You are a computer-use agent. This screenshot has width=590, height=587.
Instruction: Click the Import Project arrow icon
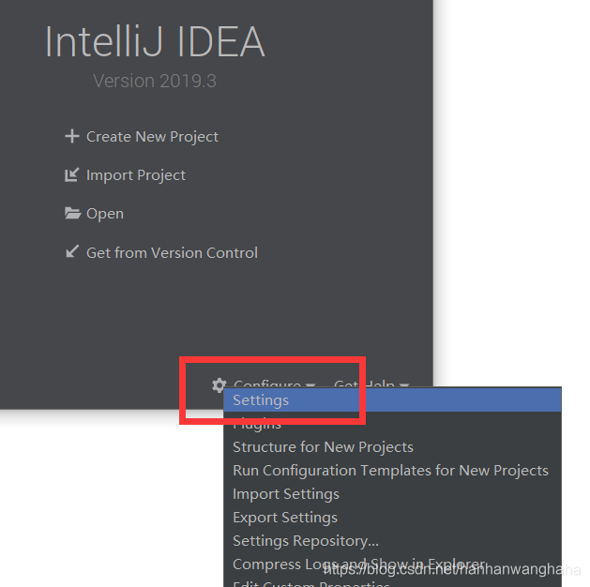[x=71, y=175]
